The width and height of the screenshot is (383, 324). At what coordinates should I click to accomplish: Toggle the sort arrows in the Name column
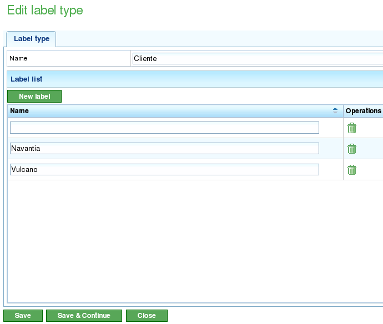[x=335, y=111]
